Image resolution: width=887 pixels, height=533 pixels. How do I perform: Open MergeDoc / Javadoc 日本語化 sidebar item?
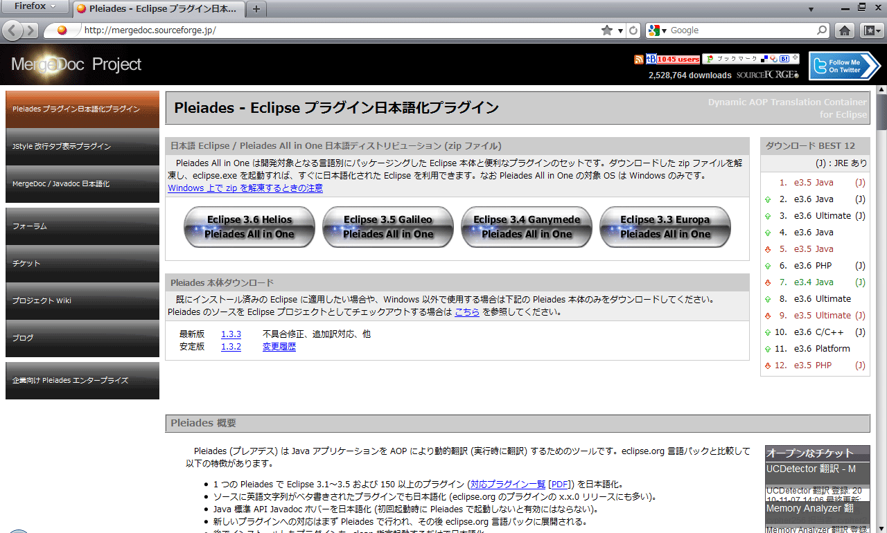tap(82, 184)
